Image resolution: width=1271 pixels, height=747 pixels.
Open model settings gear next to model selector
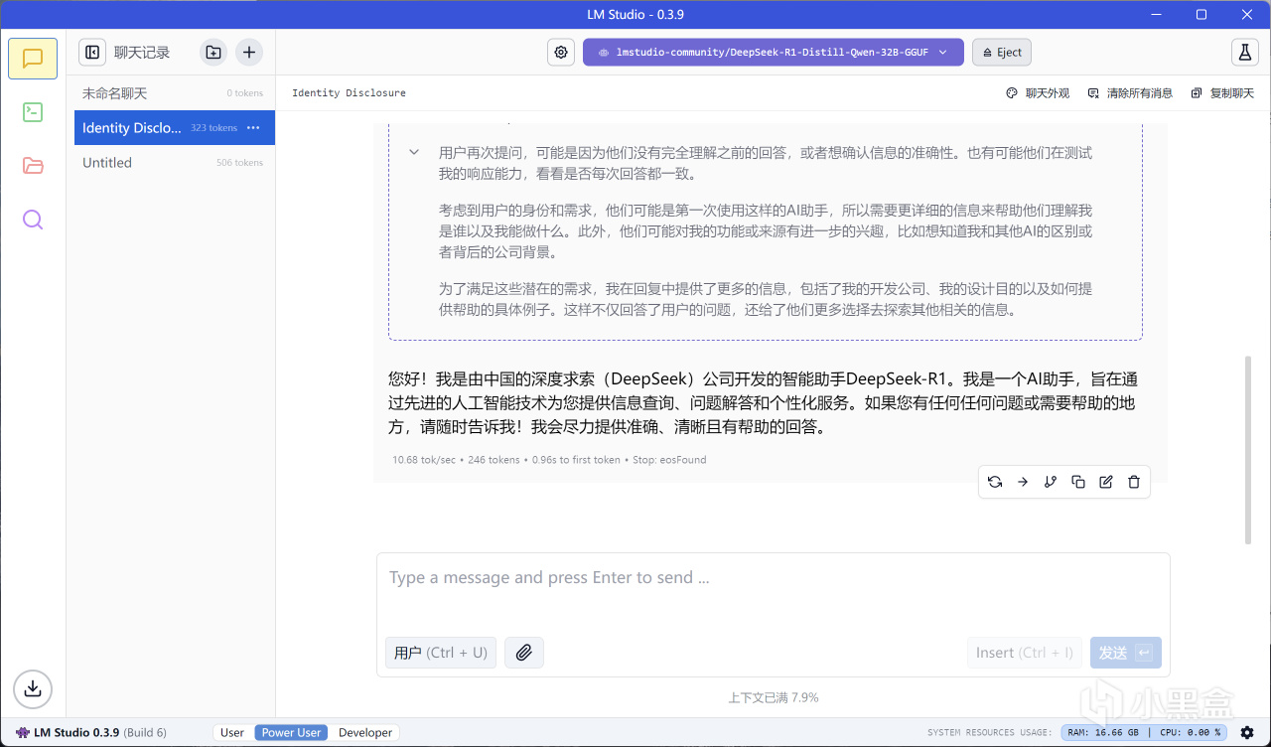[x=561, y=53]
